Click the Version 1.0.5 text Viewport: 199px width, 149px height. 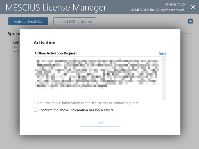coord(175,4)
